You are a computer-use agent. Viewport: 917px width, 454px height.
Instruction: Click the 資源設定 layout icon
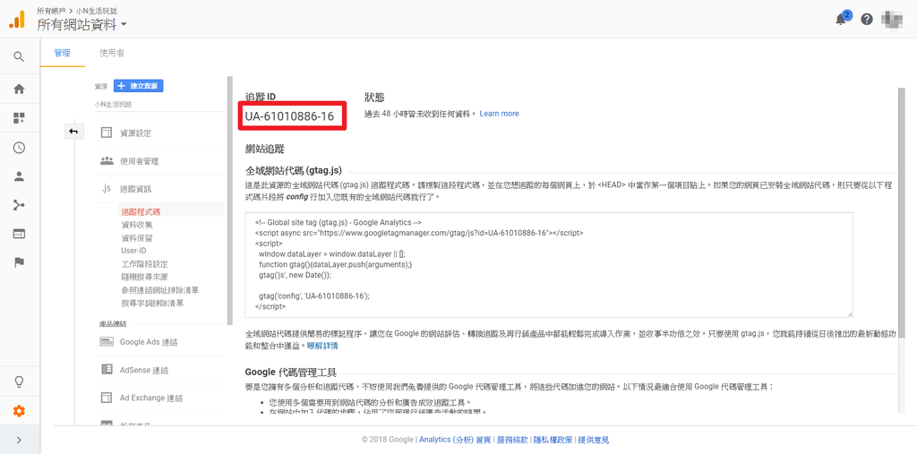click(107, 133)
